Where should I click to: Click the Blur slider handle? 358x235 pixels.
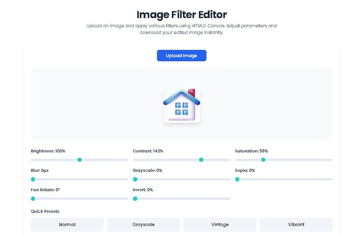point(33,179)
